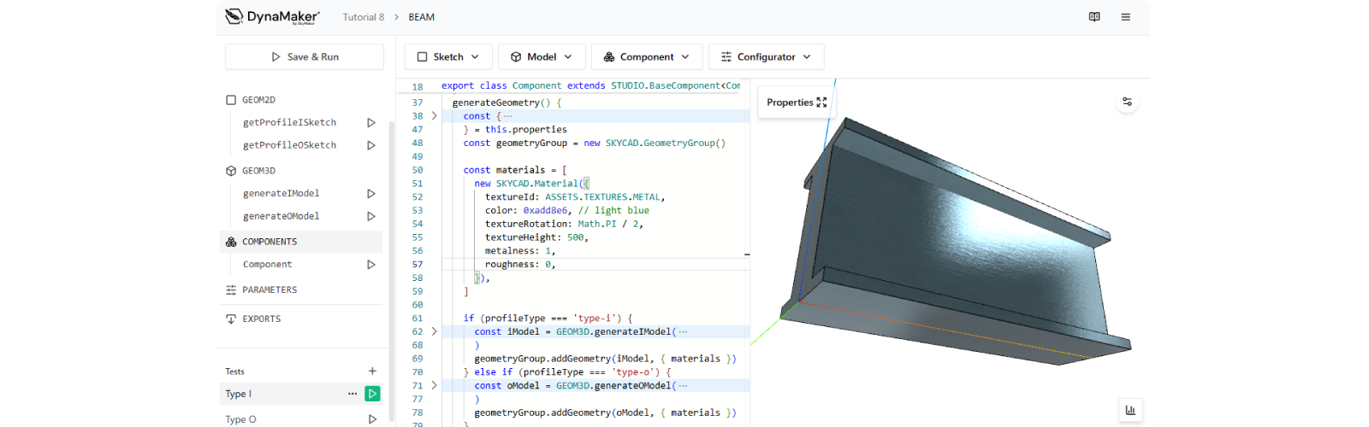
Task: Run the getProfileISketch function
Action: point(371,123)
